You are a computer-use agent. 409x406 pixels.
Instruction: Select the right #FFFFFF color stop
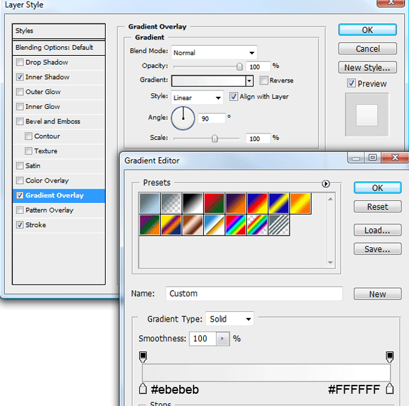pyautogui.click(x=390, y=388)
